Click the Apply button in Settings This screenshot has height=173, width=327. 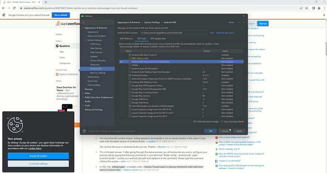(x=239, y=131)
